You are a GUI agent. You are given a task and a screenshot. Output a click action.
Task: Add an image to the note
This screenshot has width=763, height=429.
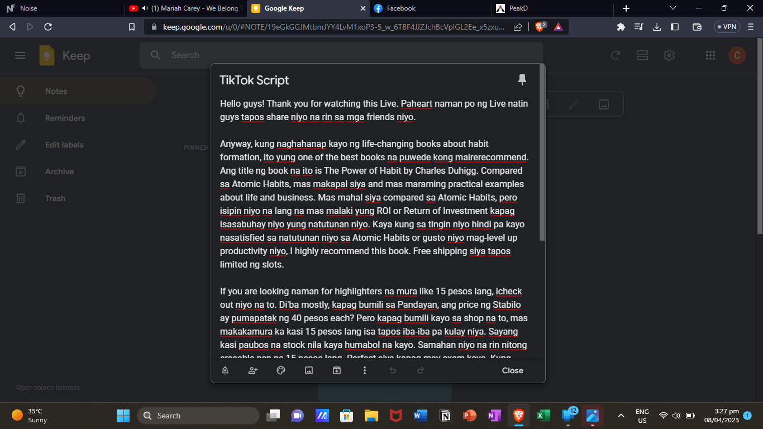[x=309, y=370]
